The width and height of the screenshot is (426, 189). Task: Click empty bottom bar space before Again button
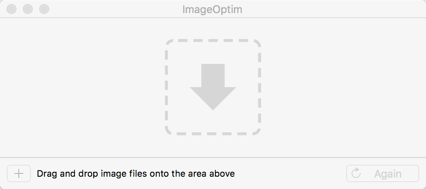(294, 173)
